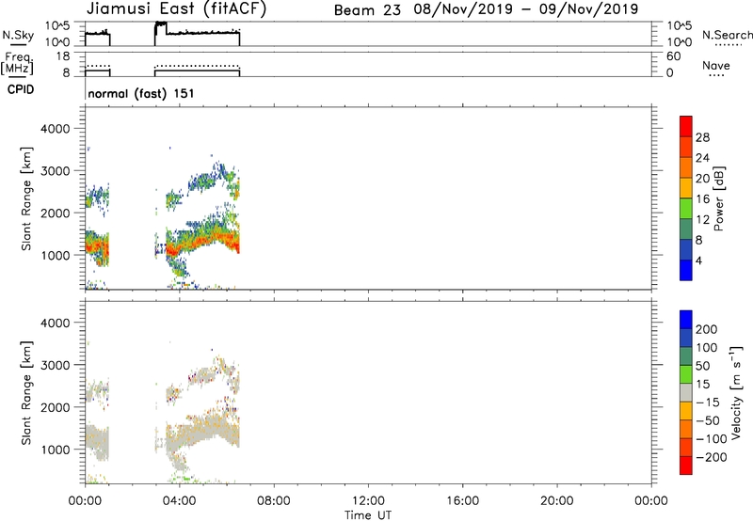The width and height of the screenshot is (753, 521).
Task: Select the 'N.Search' legend label
Action: tap(728, 35)
